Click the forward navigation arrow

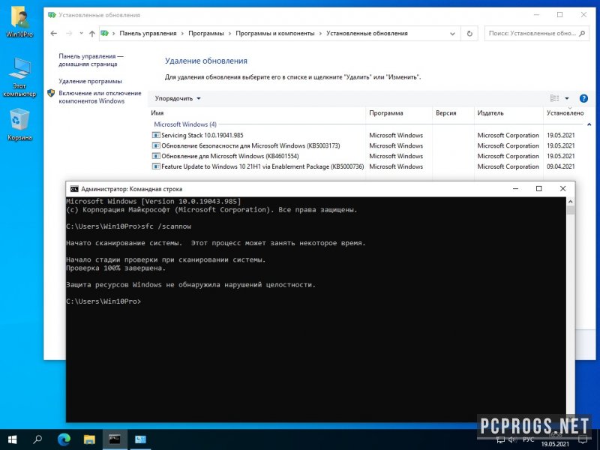[69, 33]
